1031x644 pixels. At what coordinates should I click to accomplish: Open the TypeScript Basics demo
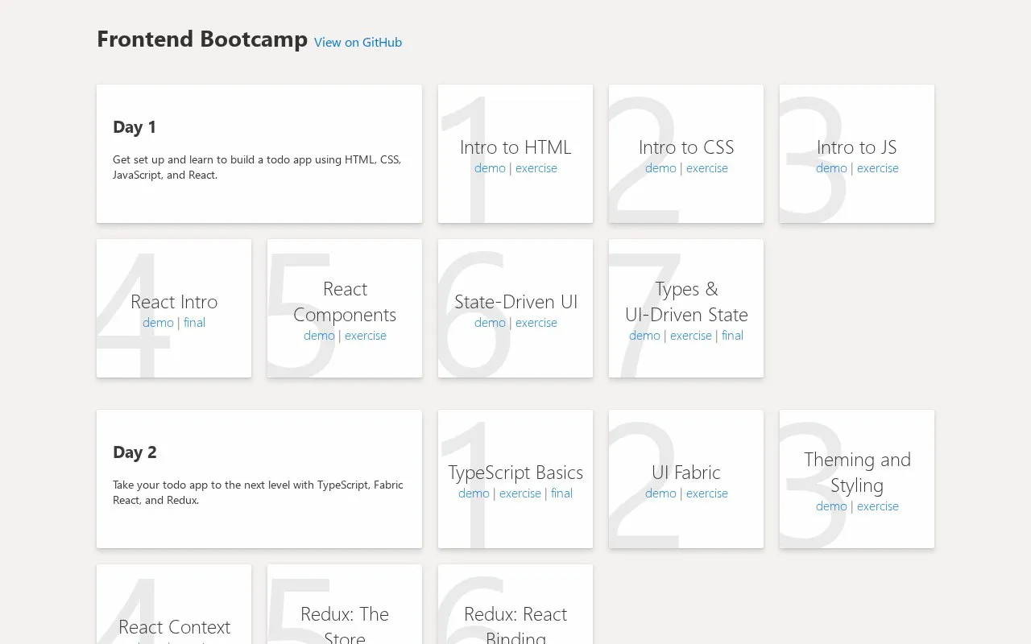tap(474, 493)
